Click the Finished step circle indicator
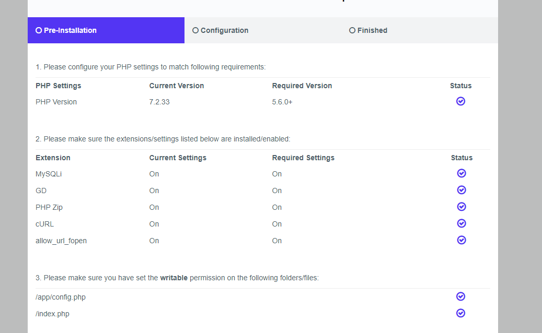The height and width of the screenshot is (333, 542). pyautogui.click(x=352, y=30)
